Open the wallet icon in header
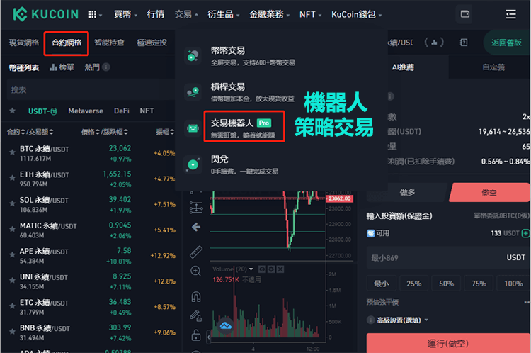531x353 pixels. point(465,14)
